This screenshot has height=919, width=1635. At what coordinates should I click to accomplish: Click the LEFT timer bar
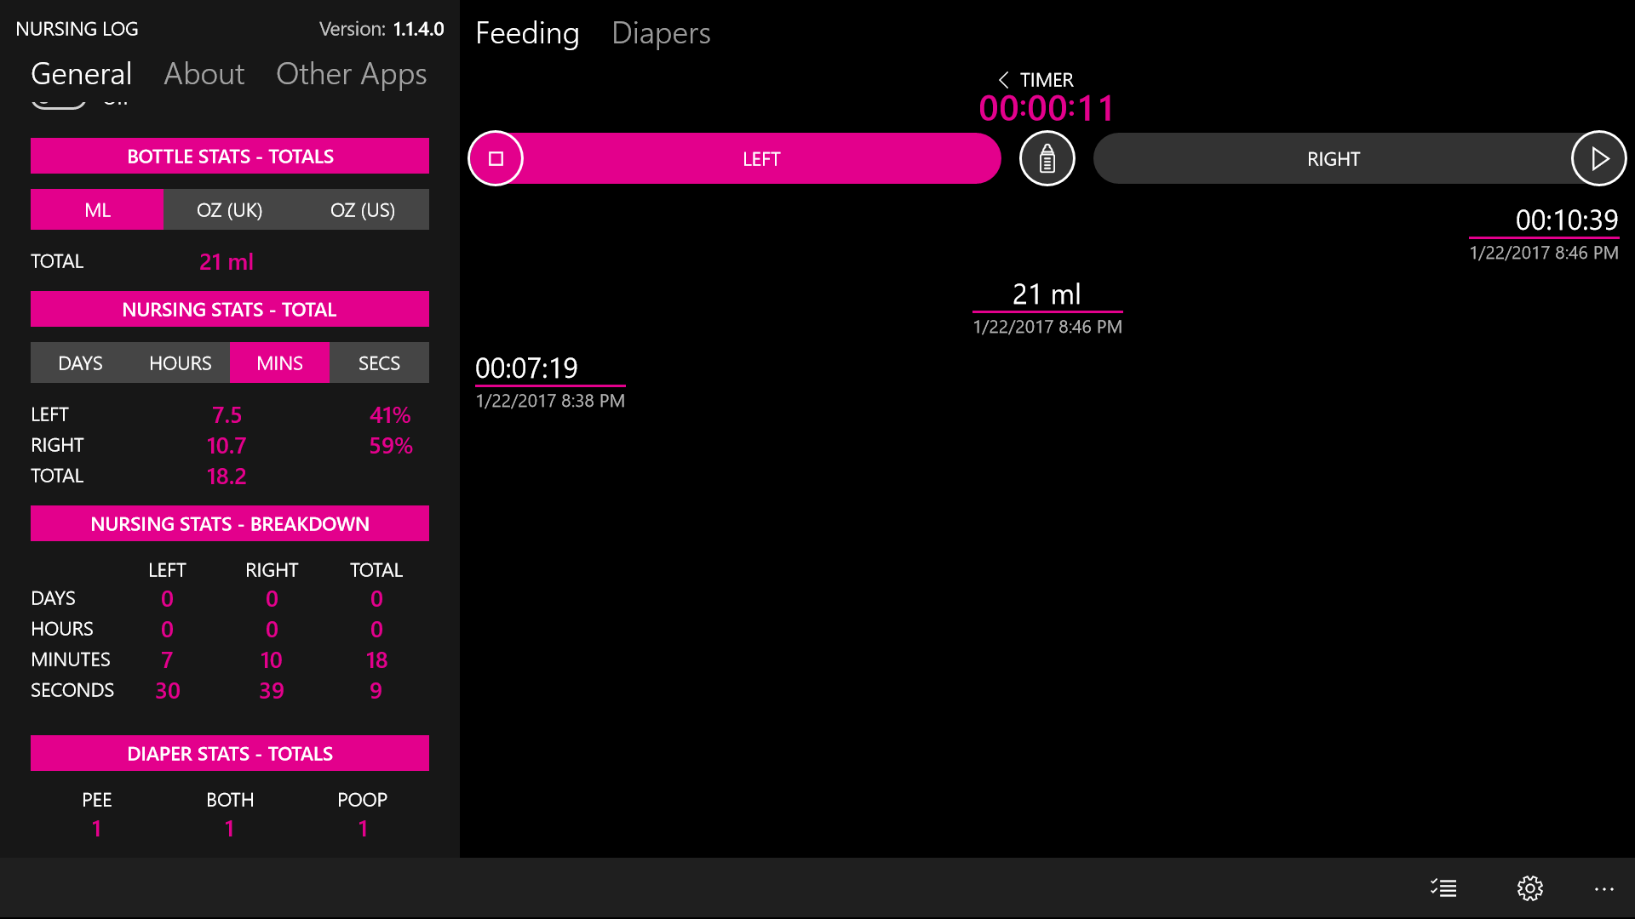[x=760, y=159]
